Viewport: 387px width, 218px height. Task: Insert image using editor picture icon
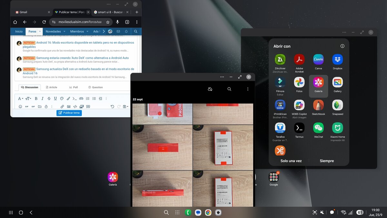click(69, 107)
